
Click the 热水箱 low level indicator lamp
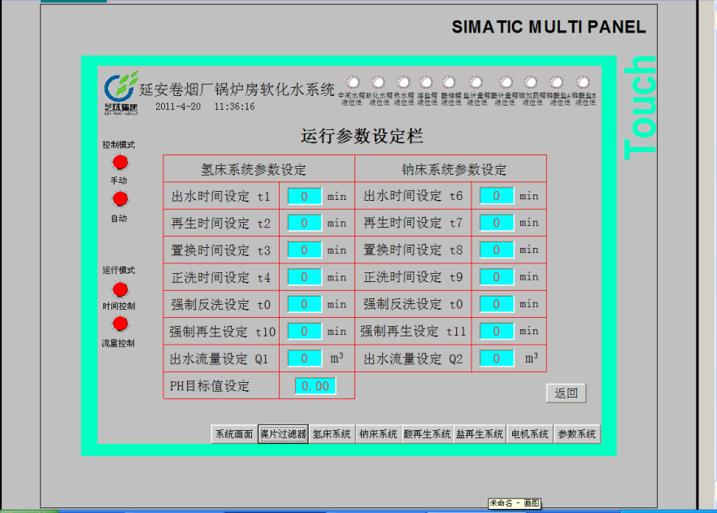coord(403,82)
